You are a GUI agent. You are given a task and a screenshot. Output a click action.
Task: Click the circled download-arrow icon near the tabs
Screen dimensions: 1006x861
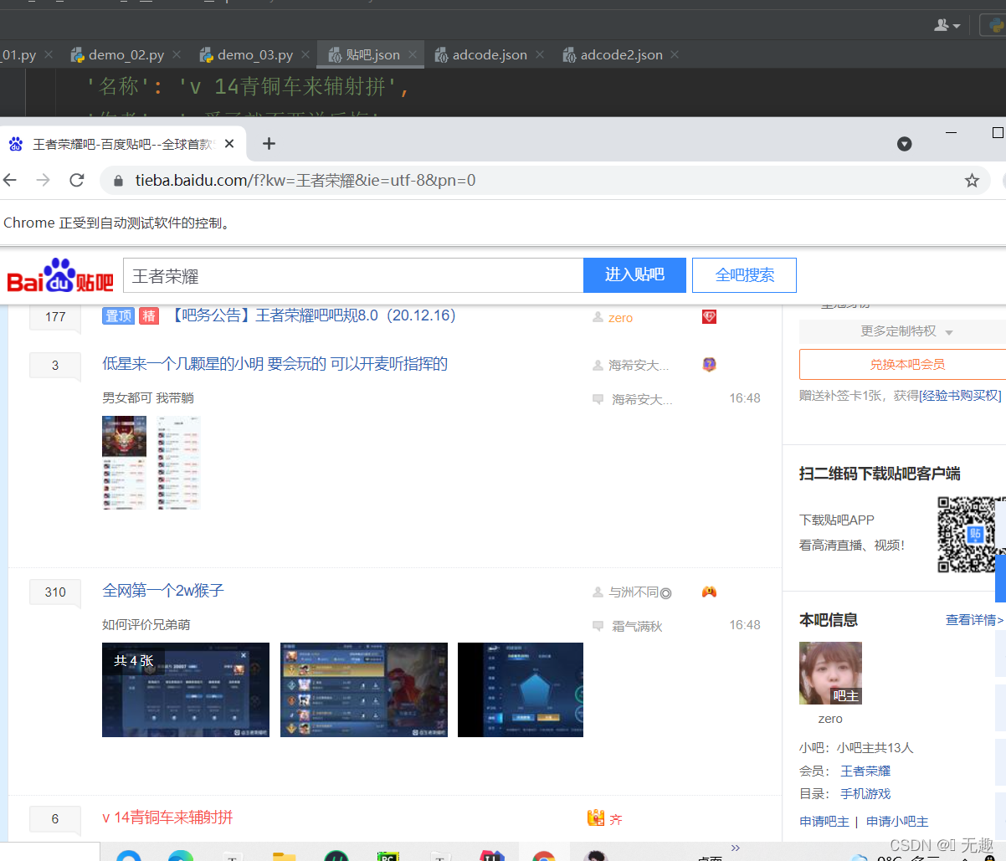coord(905,144)
